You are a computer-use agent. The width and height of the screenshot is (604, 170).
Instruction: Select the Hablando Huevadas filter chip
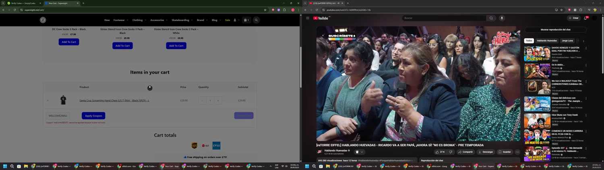[547, 41]
